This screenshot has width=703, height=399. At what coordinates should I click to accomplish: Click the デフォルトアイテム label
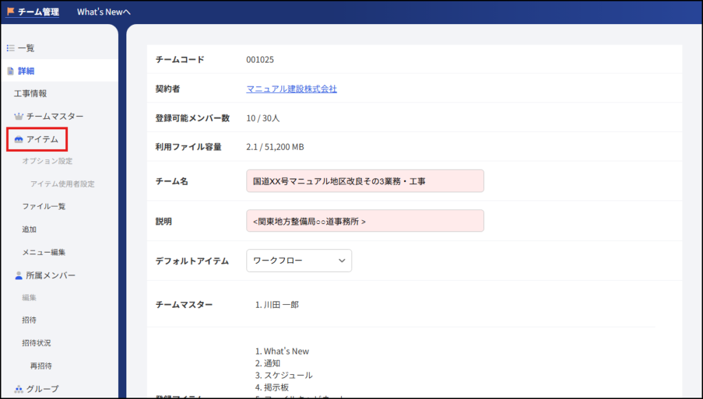(x=192, y=261)
